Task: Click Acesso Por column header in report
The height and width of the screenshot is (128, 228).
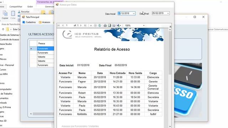Action: click(66, 73)
